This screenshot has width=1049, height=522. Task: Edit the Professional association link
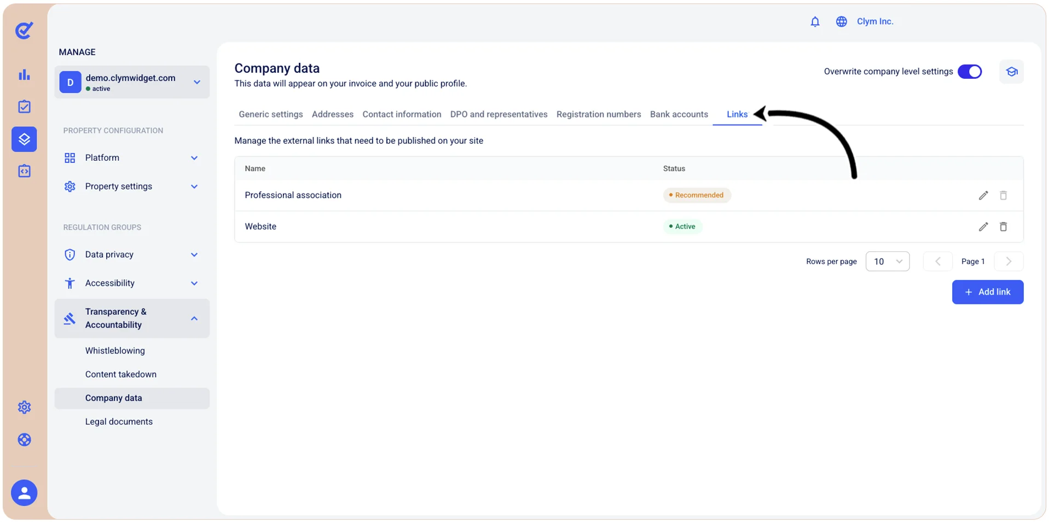pyautogui.click(x=983, y=195)
